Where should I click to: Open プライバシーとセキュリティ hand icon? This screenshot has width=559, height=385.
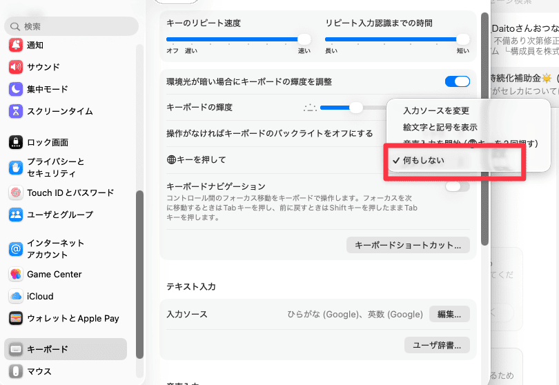point(16,167)
